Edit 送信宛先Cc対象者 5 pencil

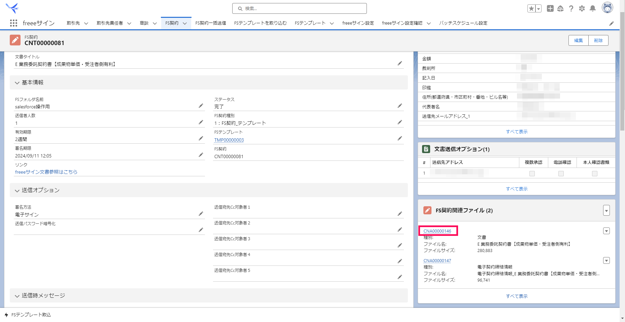point(400,277)
